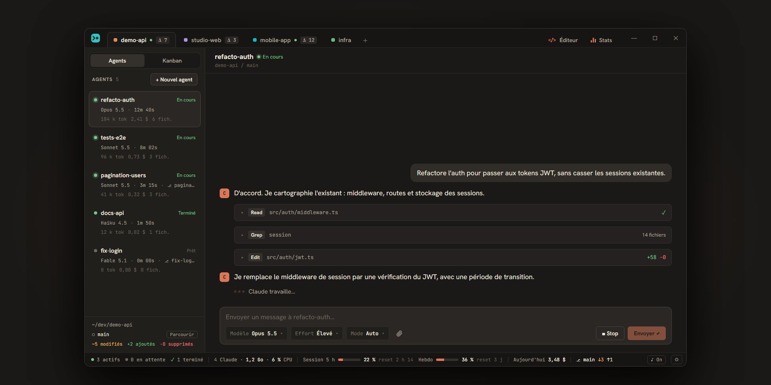Image resolution: width=771 pixels, height=385 pixels.
Task: Add a new project tab with the plus icon
Action: click(365, 40)
